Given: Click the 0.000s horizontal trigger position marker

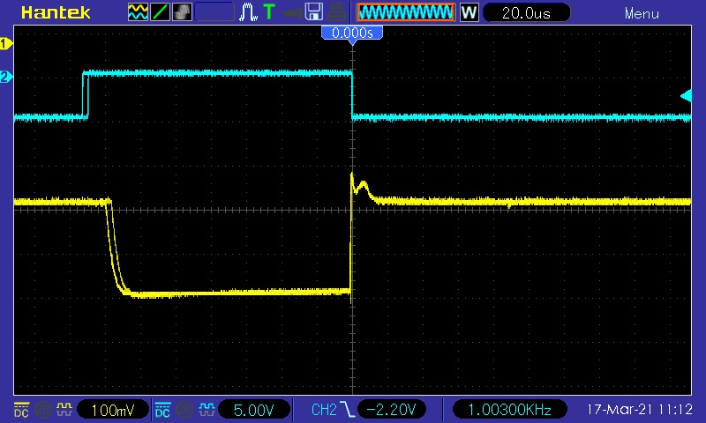Looking at the screenshot, I should 352,33.
